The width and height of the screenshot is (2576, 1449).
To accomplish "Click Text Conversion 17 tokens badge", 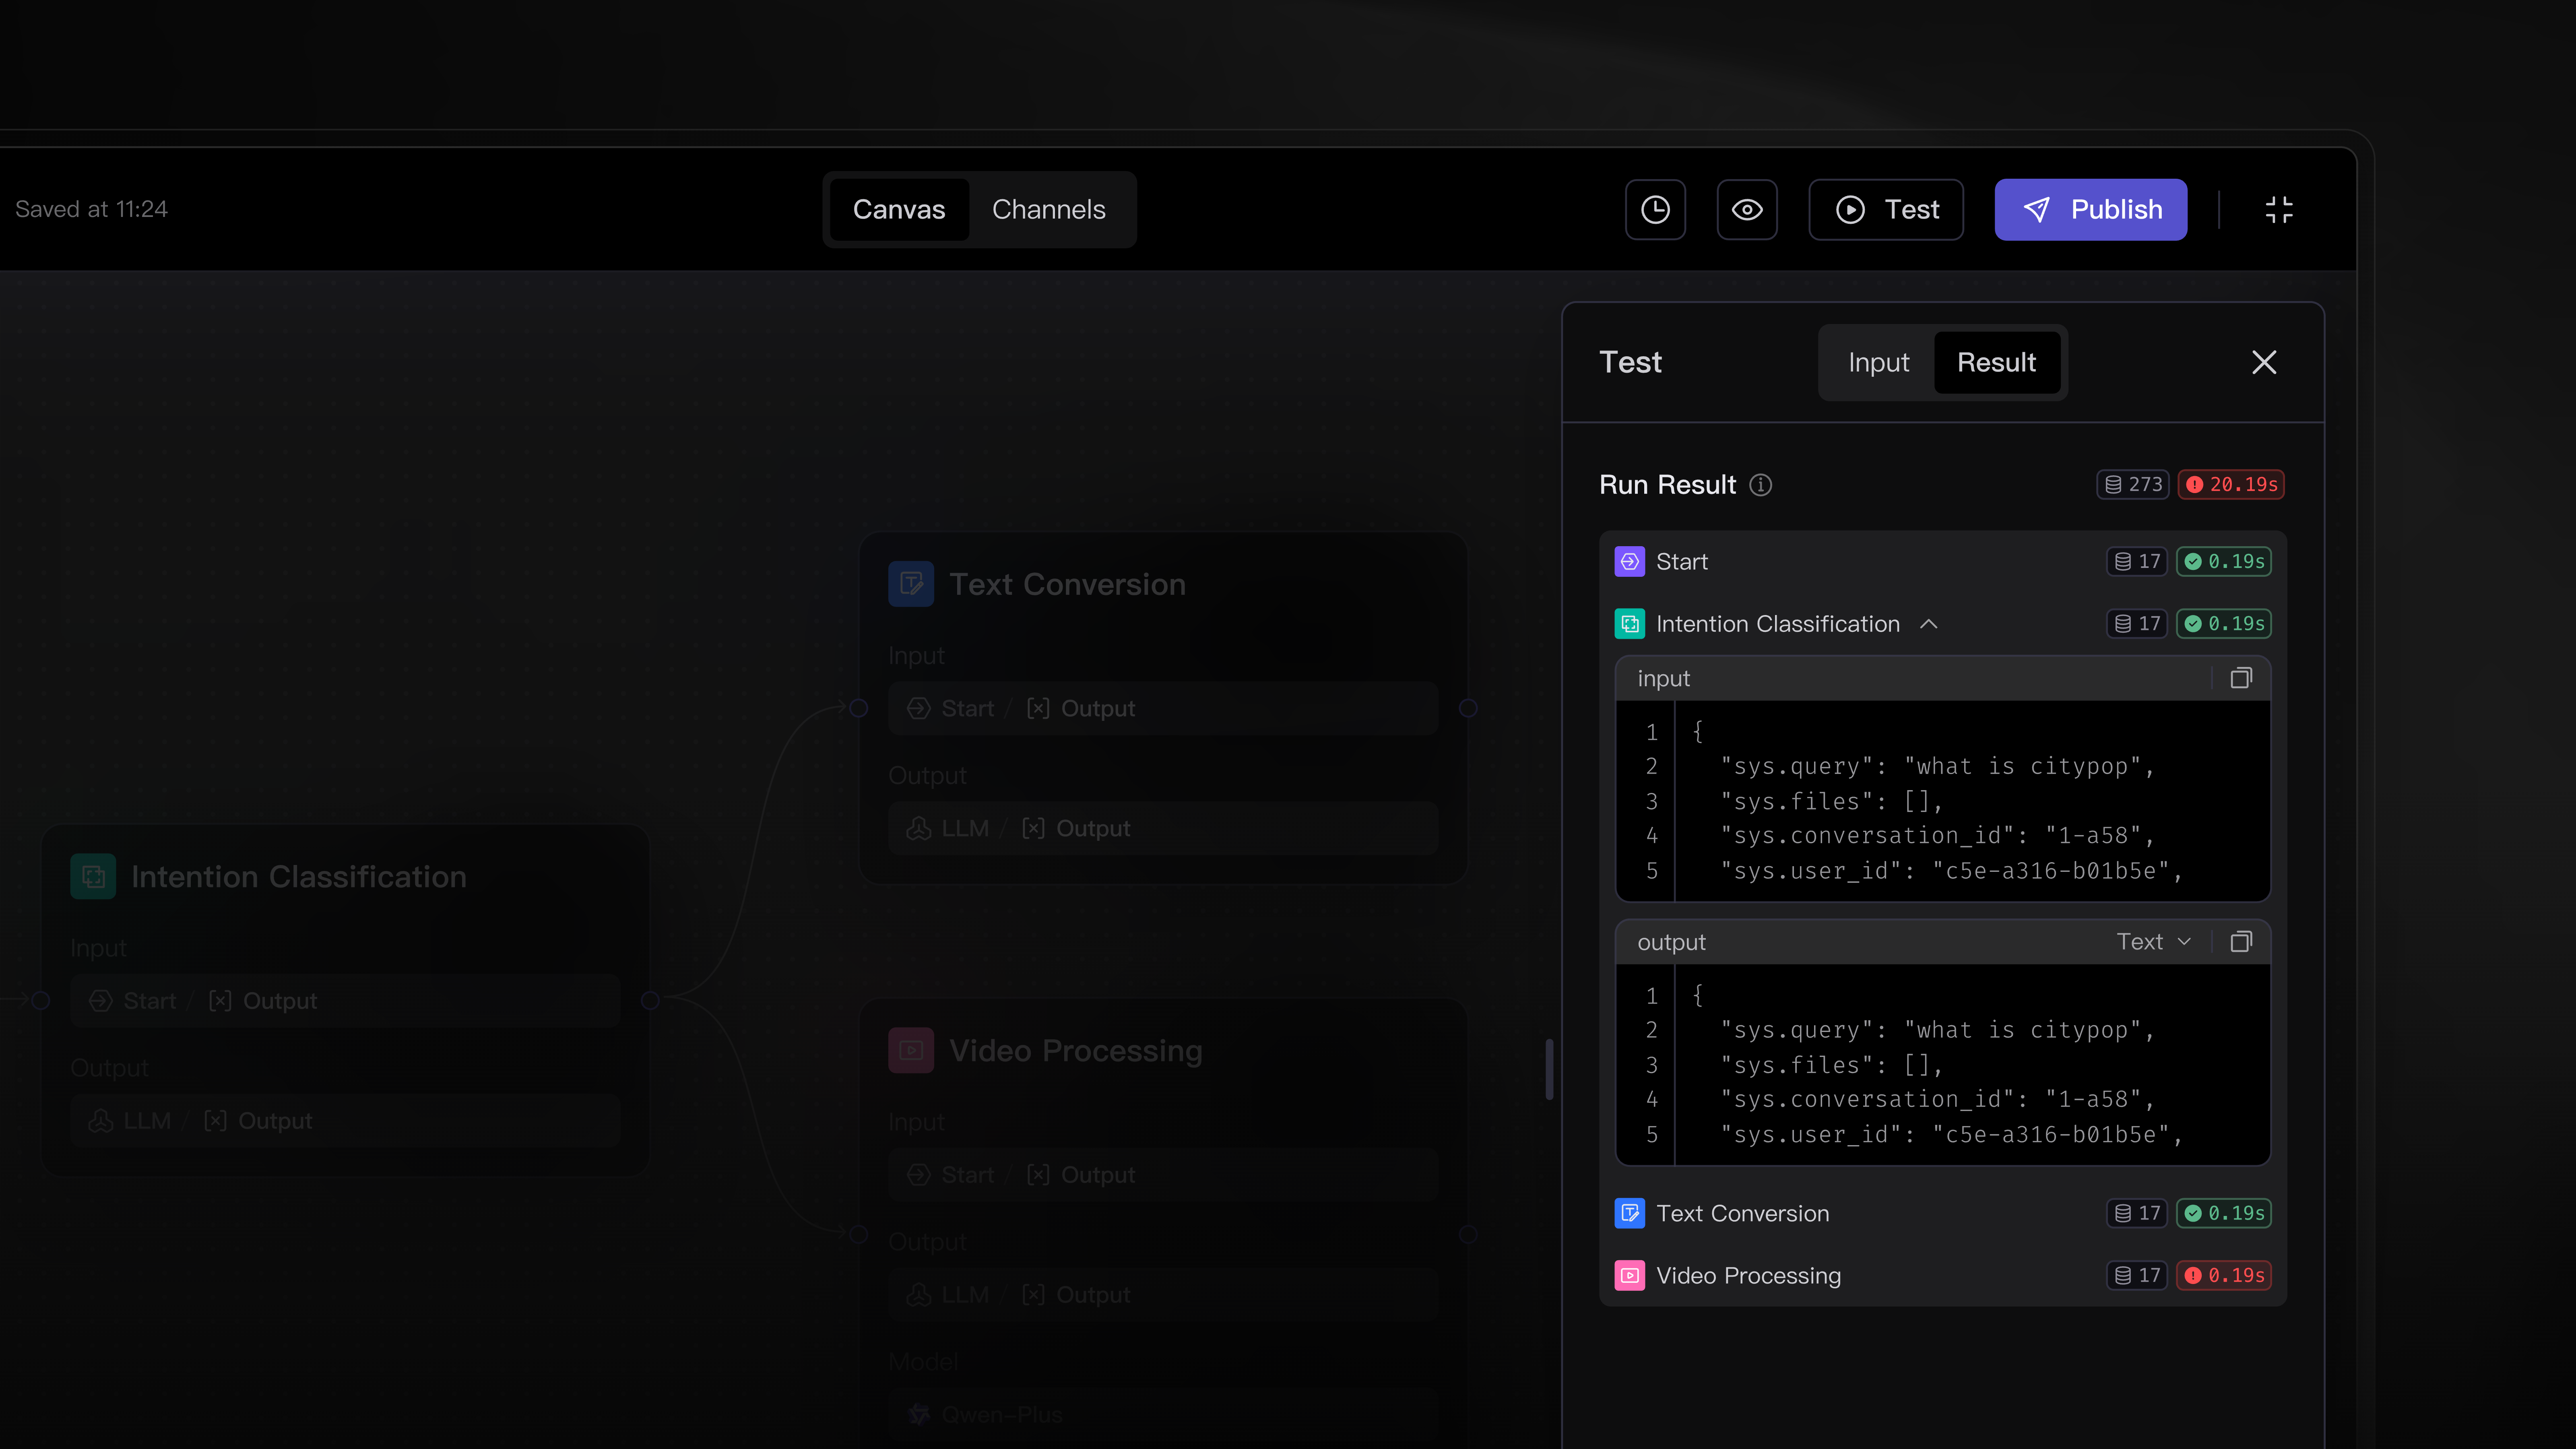I will coord(2137,1214).
